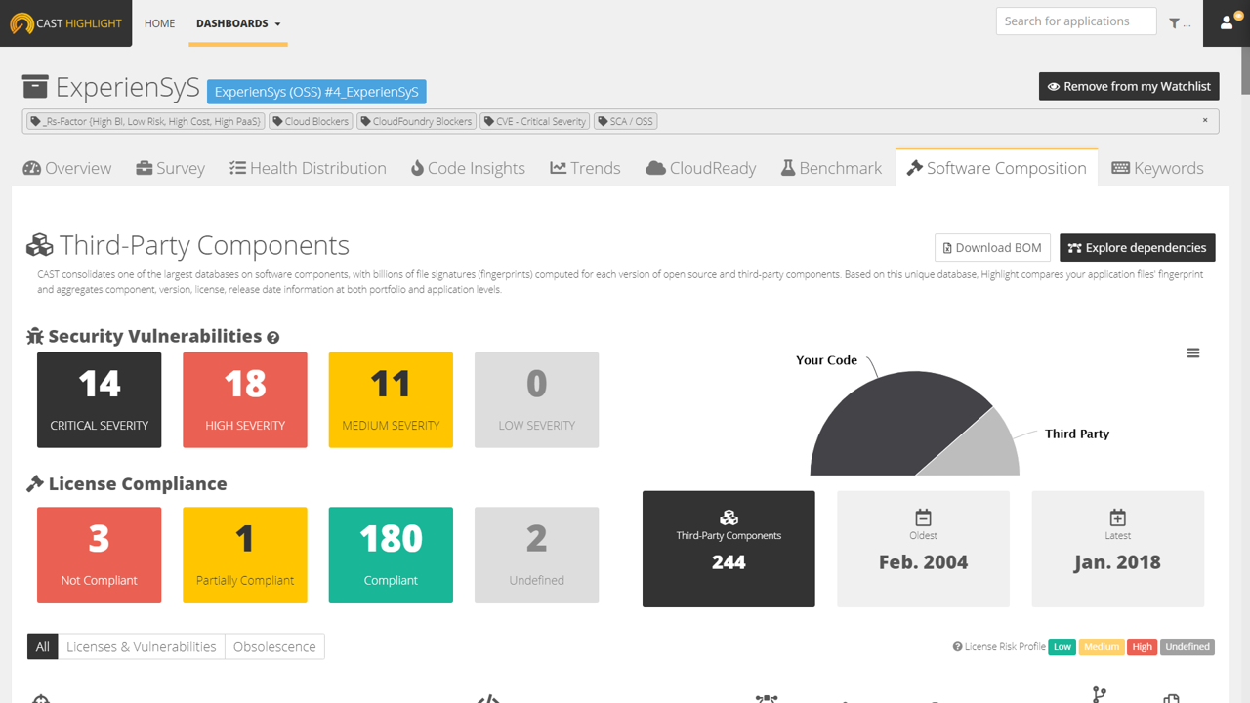Click the Low risk green swatch

click(x=1062, y=646)
